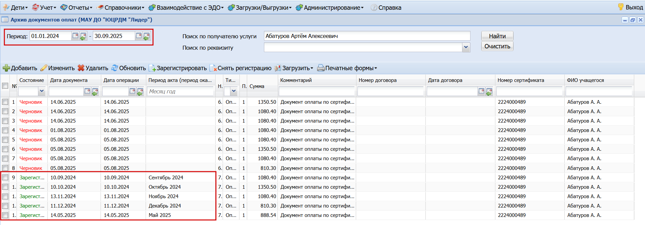The width and height of the screenshot is (645, 225).
Task: Open the Загрузить dropdown menu
Action: click(x=294, y=68)
